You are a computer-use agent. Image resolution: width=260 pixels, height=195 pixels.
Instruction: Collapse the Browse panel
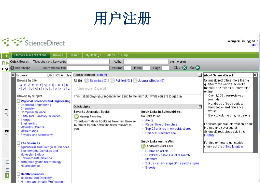(13, 75)
